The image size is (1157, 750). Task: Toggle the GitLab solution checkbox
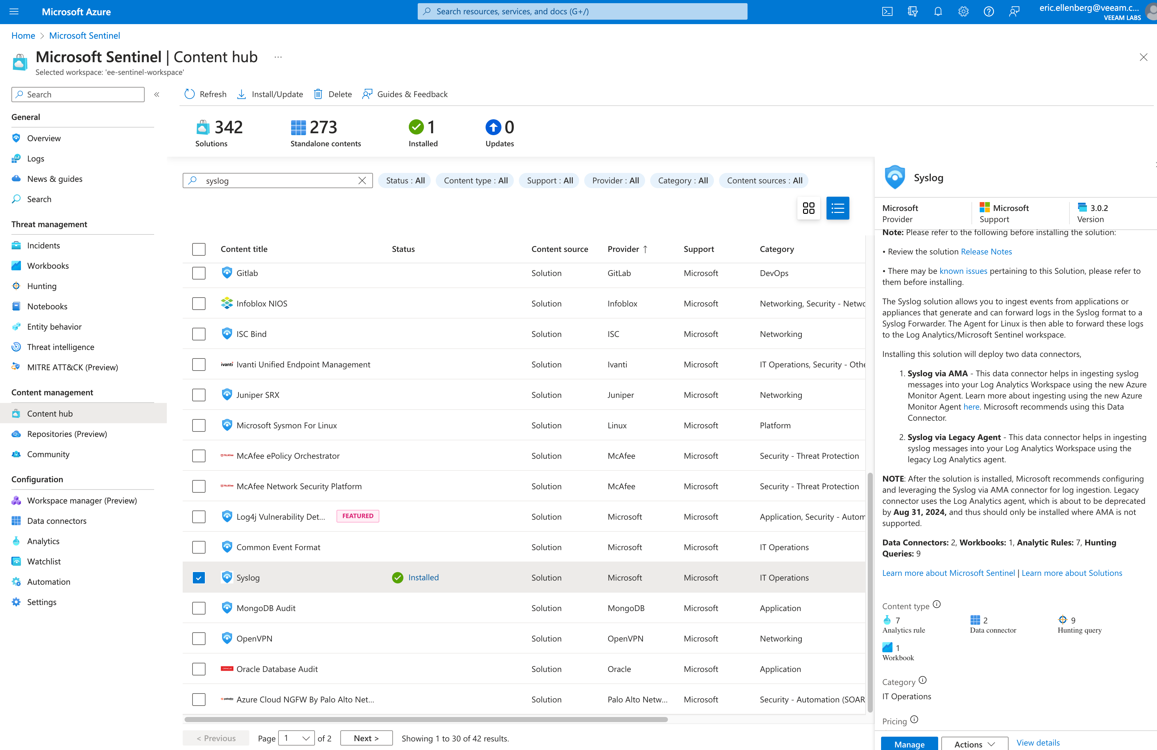(198, 273)
